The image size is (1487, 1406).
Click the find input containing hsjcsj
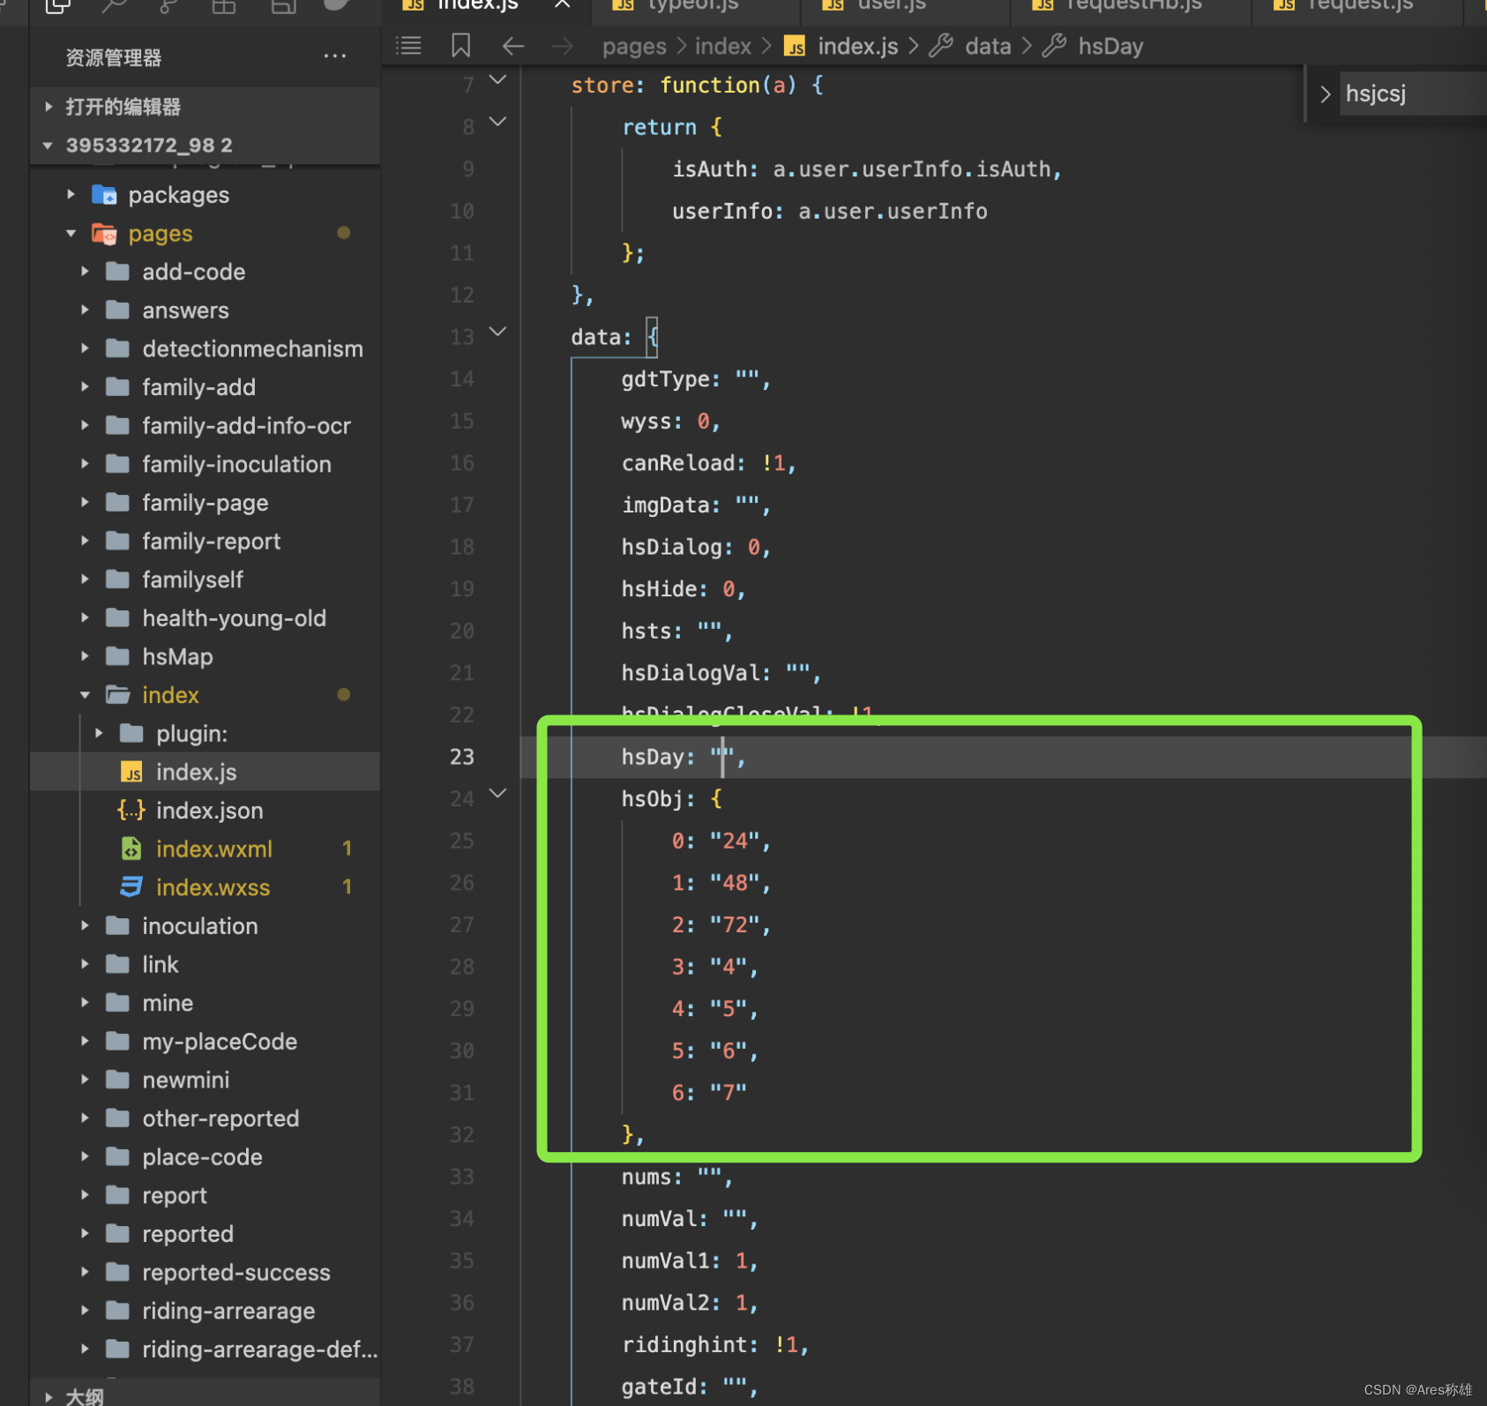click(x=1414, y=93)
